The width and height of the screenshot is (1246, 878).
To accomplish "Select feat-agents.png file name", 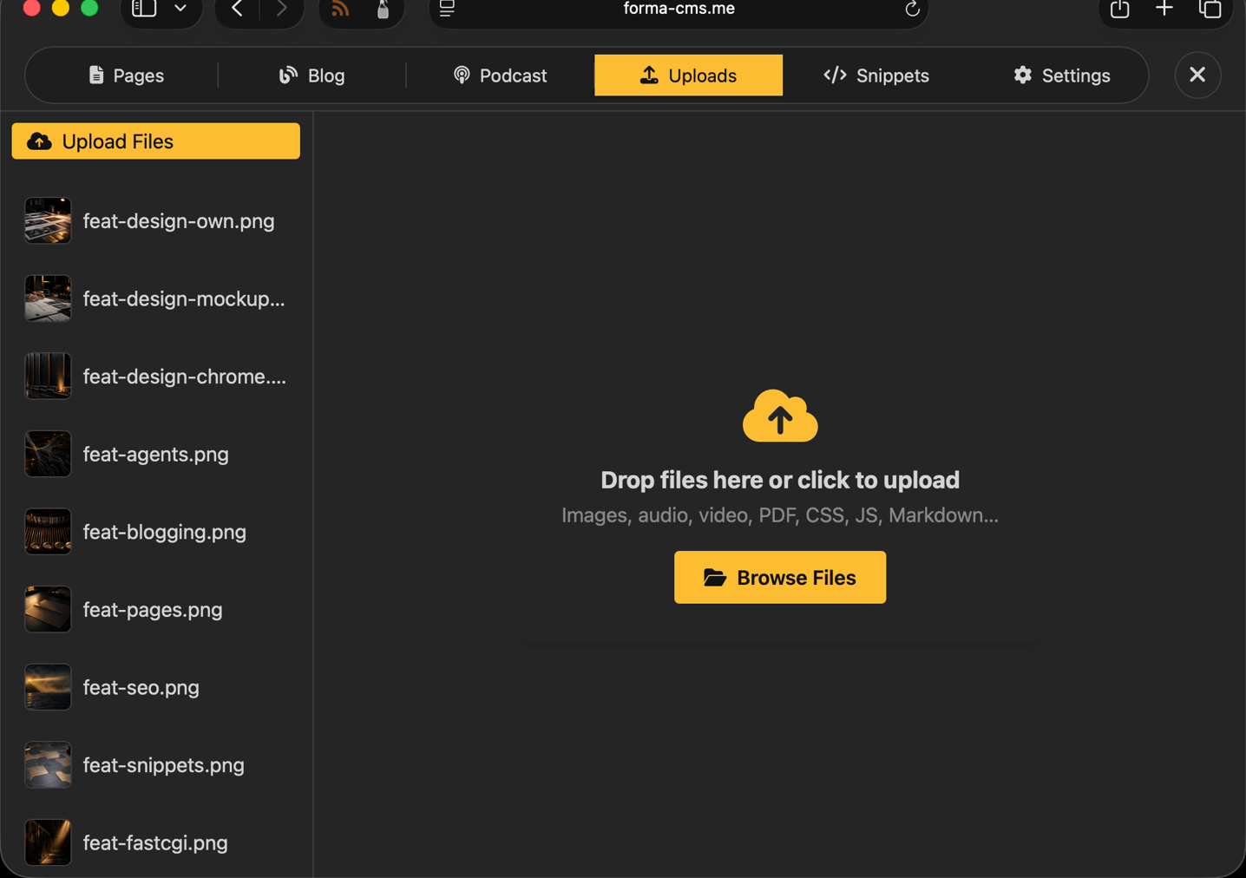I will coord(155,454).
